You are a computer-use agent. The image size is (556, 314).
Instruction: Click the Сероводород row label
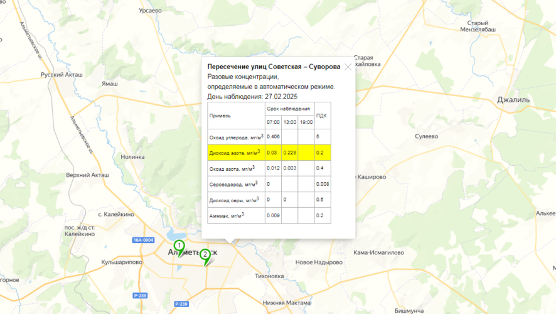point(233,184)
